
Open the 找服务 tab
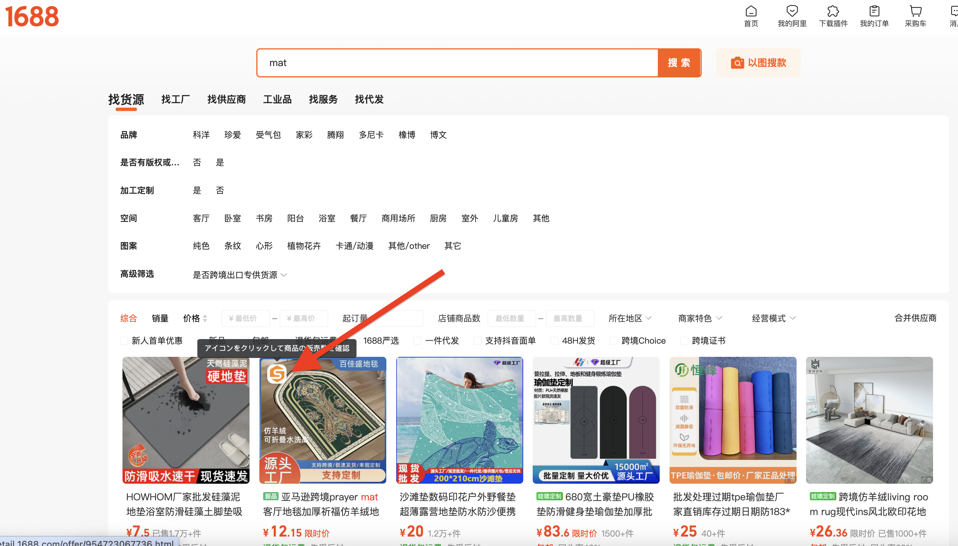[x=323, y=99]
